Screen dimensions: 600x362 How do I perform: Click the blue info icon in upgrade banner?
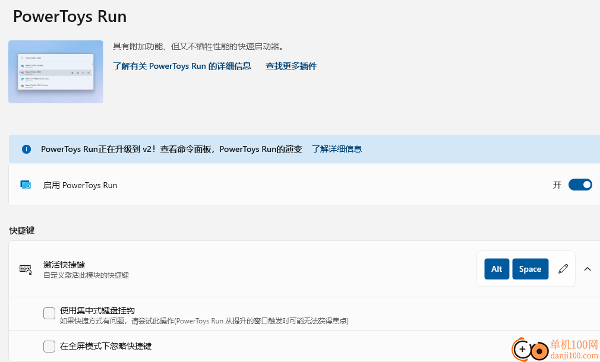click(26, 149)
